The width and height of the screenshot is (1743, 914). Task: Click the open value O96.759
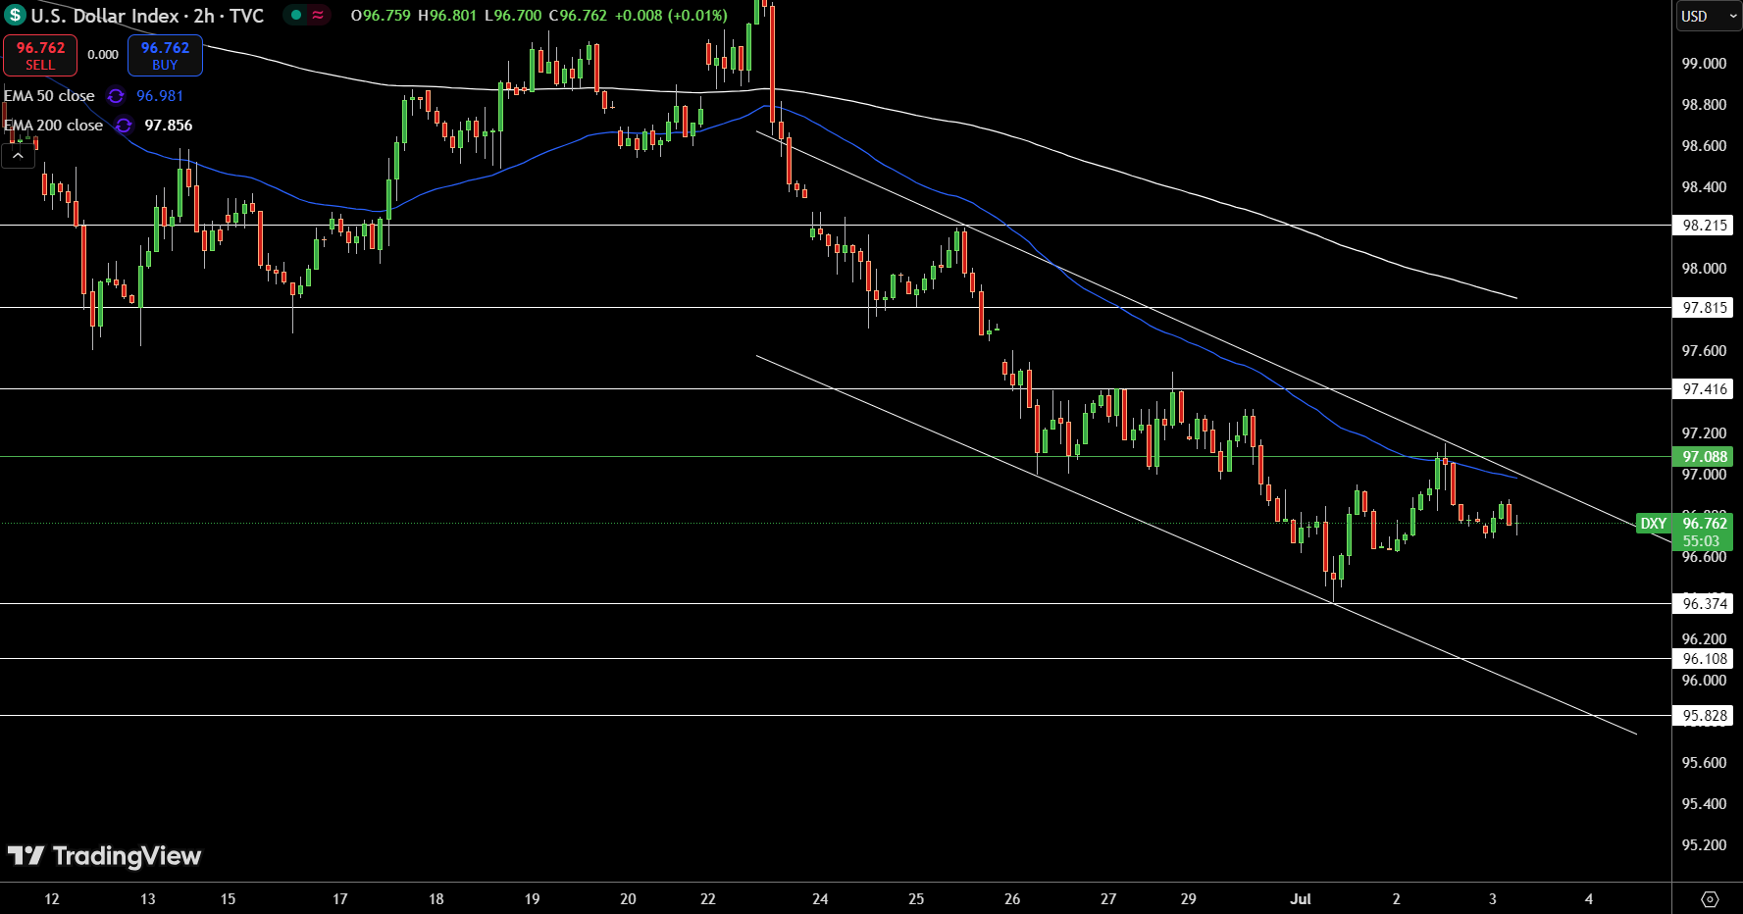tap(381, 16)
